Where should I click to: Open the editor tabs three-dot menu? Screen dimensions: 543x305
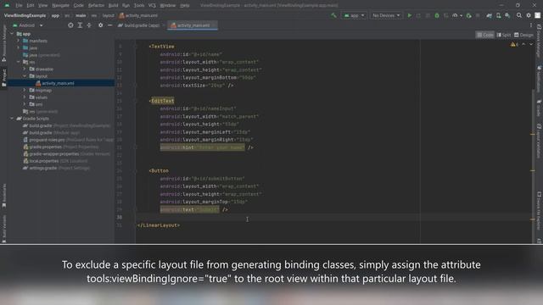(531, 25)
